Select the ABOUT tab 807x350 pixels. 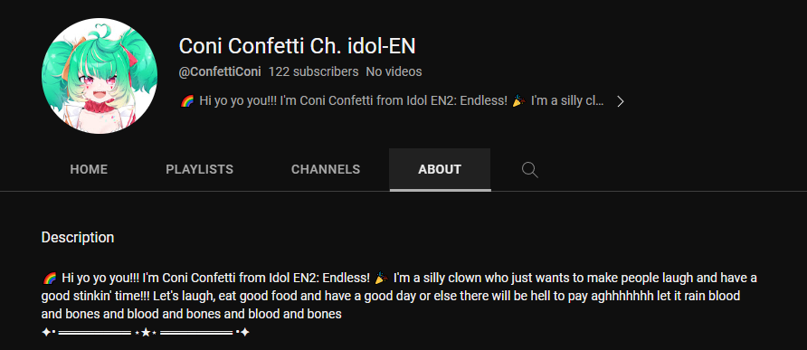(x=440, y=169)
